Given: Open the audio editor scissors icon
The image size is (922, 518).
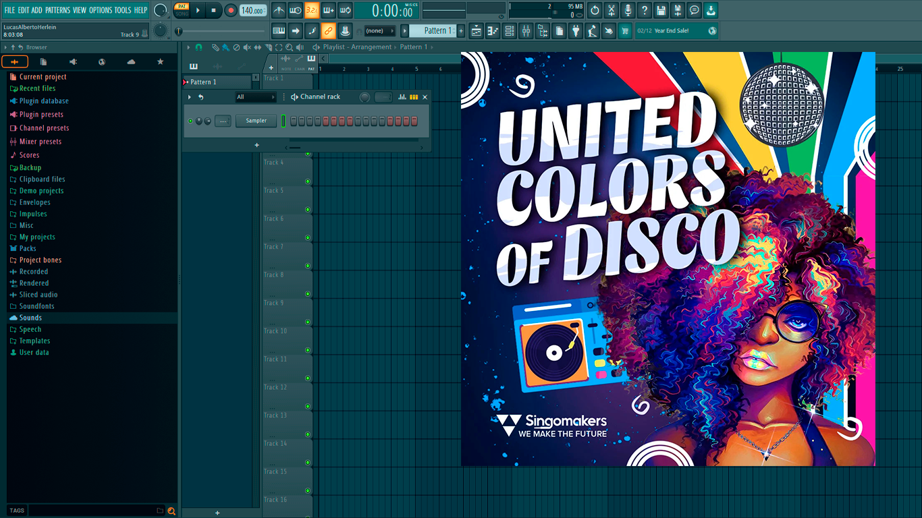Looking at the screenshot, I should pos(612,10).
